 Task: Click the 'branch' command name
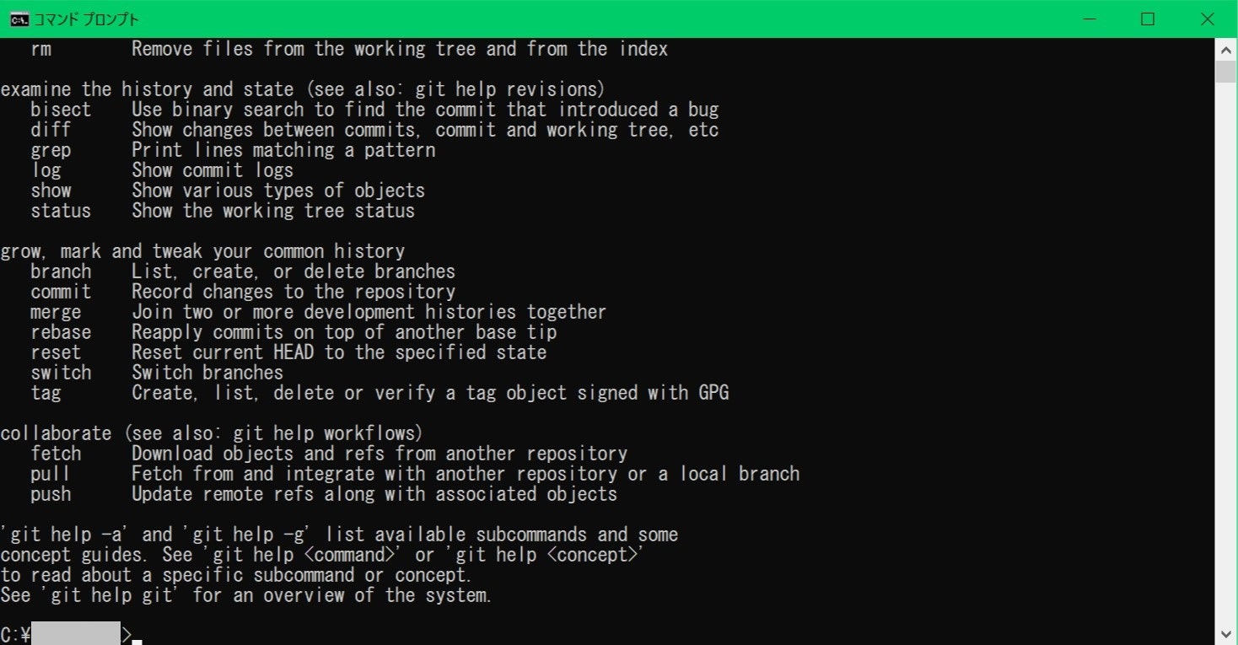pos(61,271)
